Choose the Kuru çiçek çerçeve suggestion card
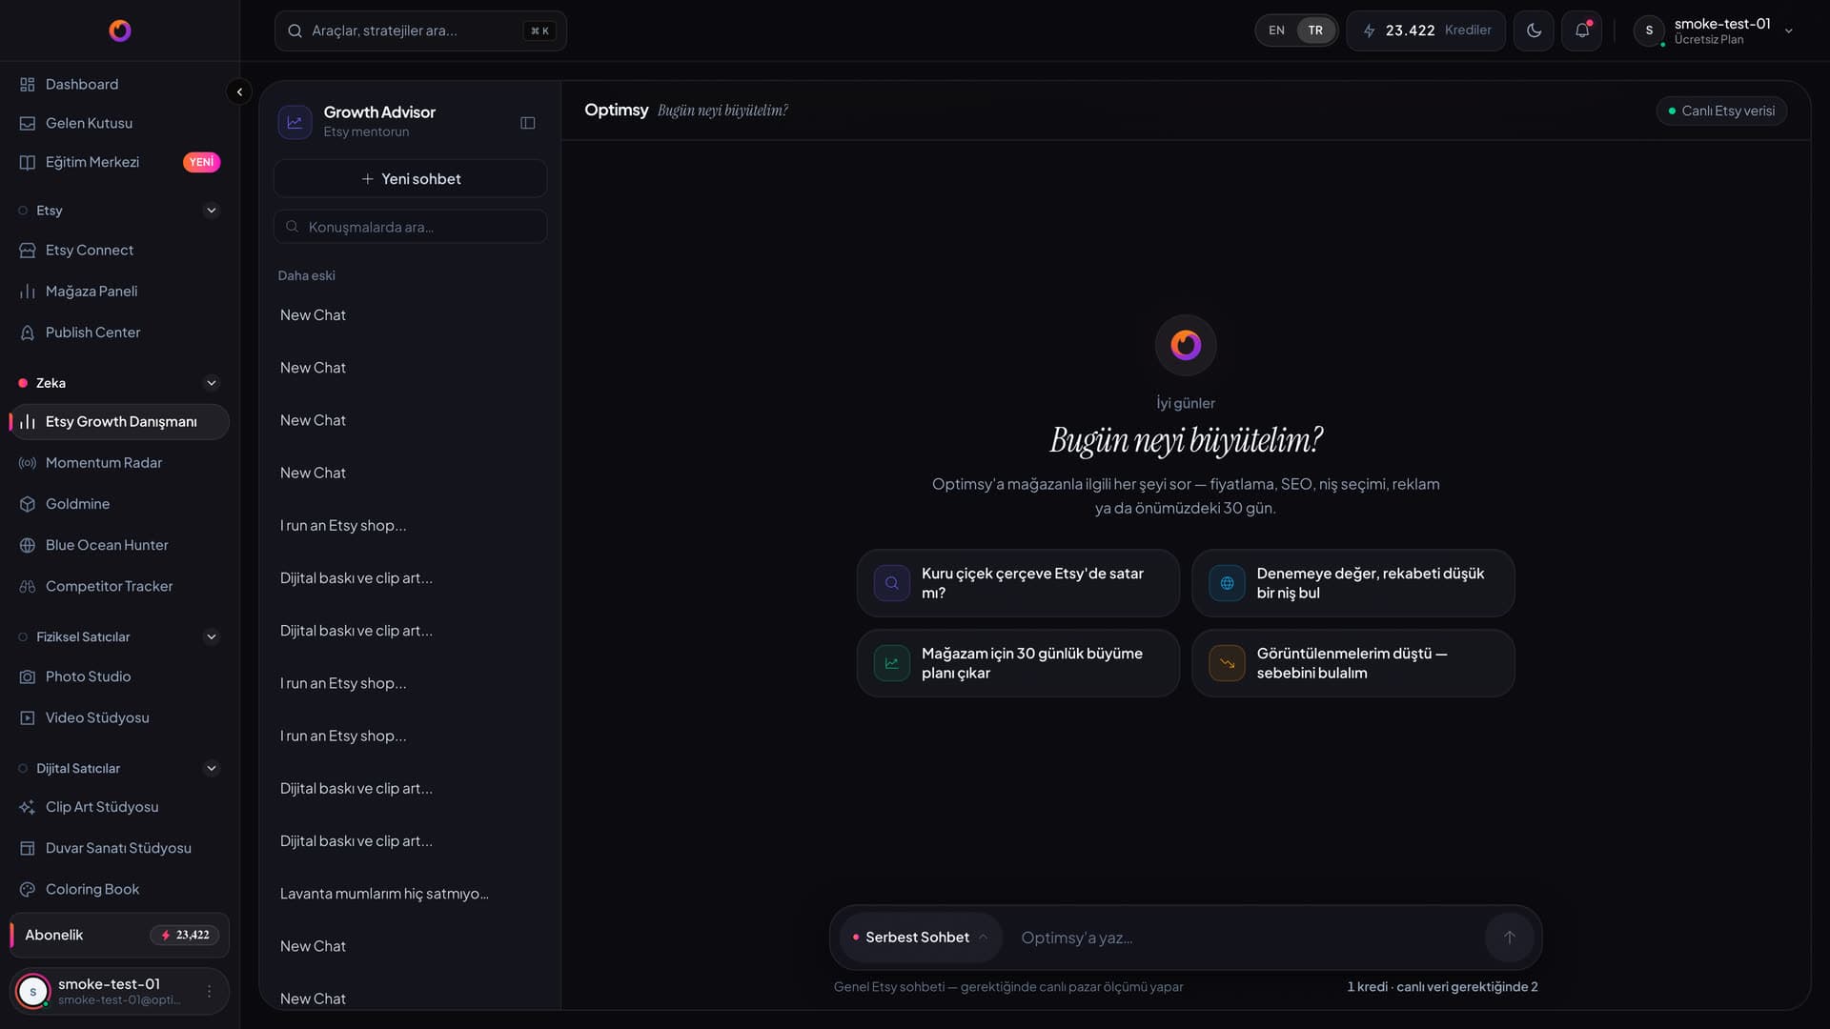 1018,583
